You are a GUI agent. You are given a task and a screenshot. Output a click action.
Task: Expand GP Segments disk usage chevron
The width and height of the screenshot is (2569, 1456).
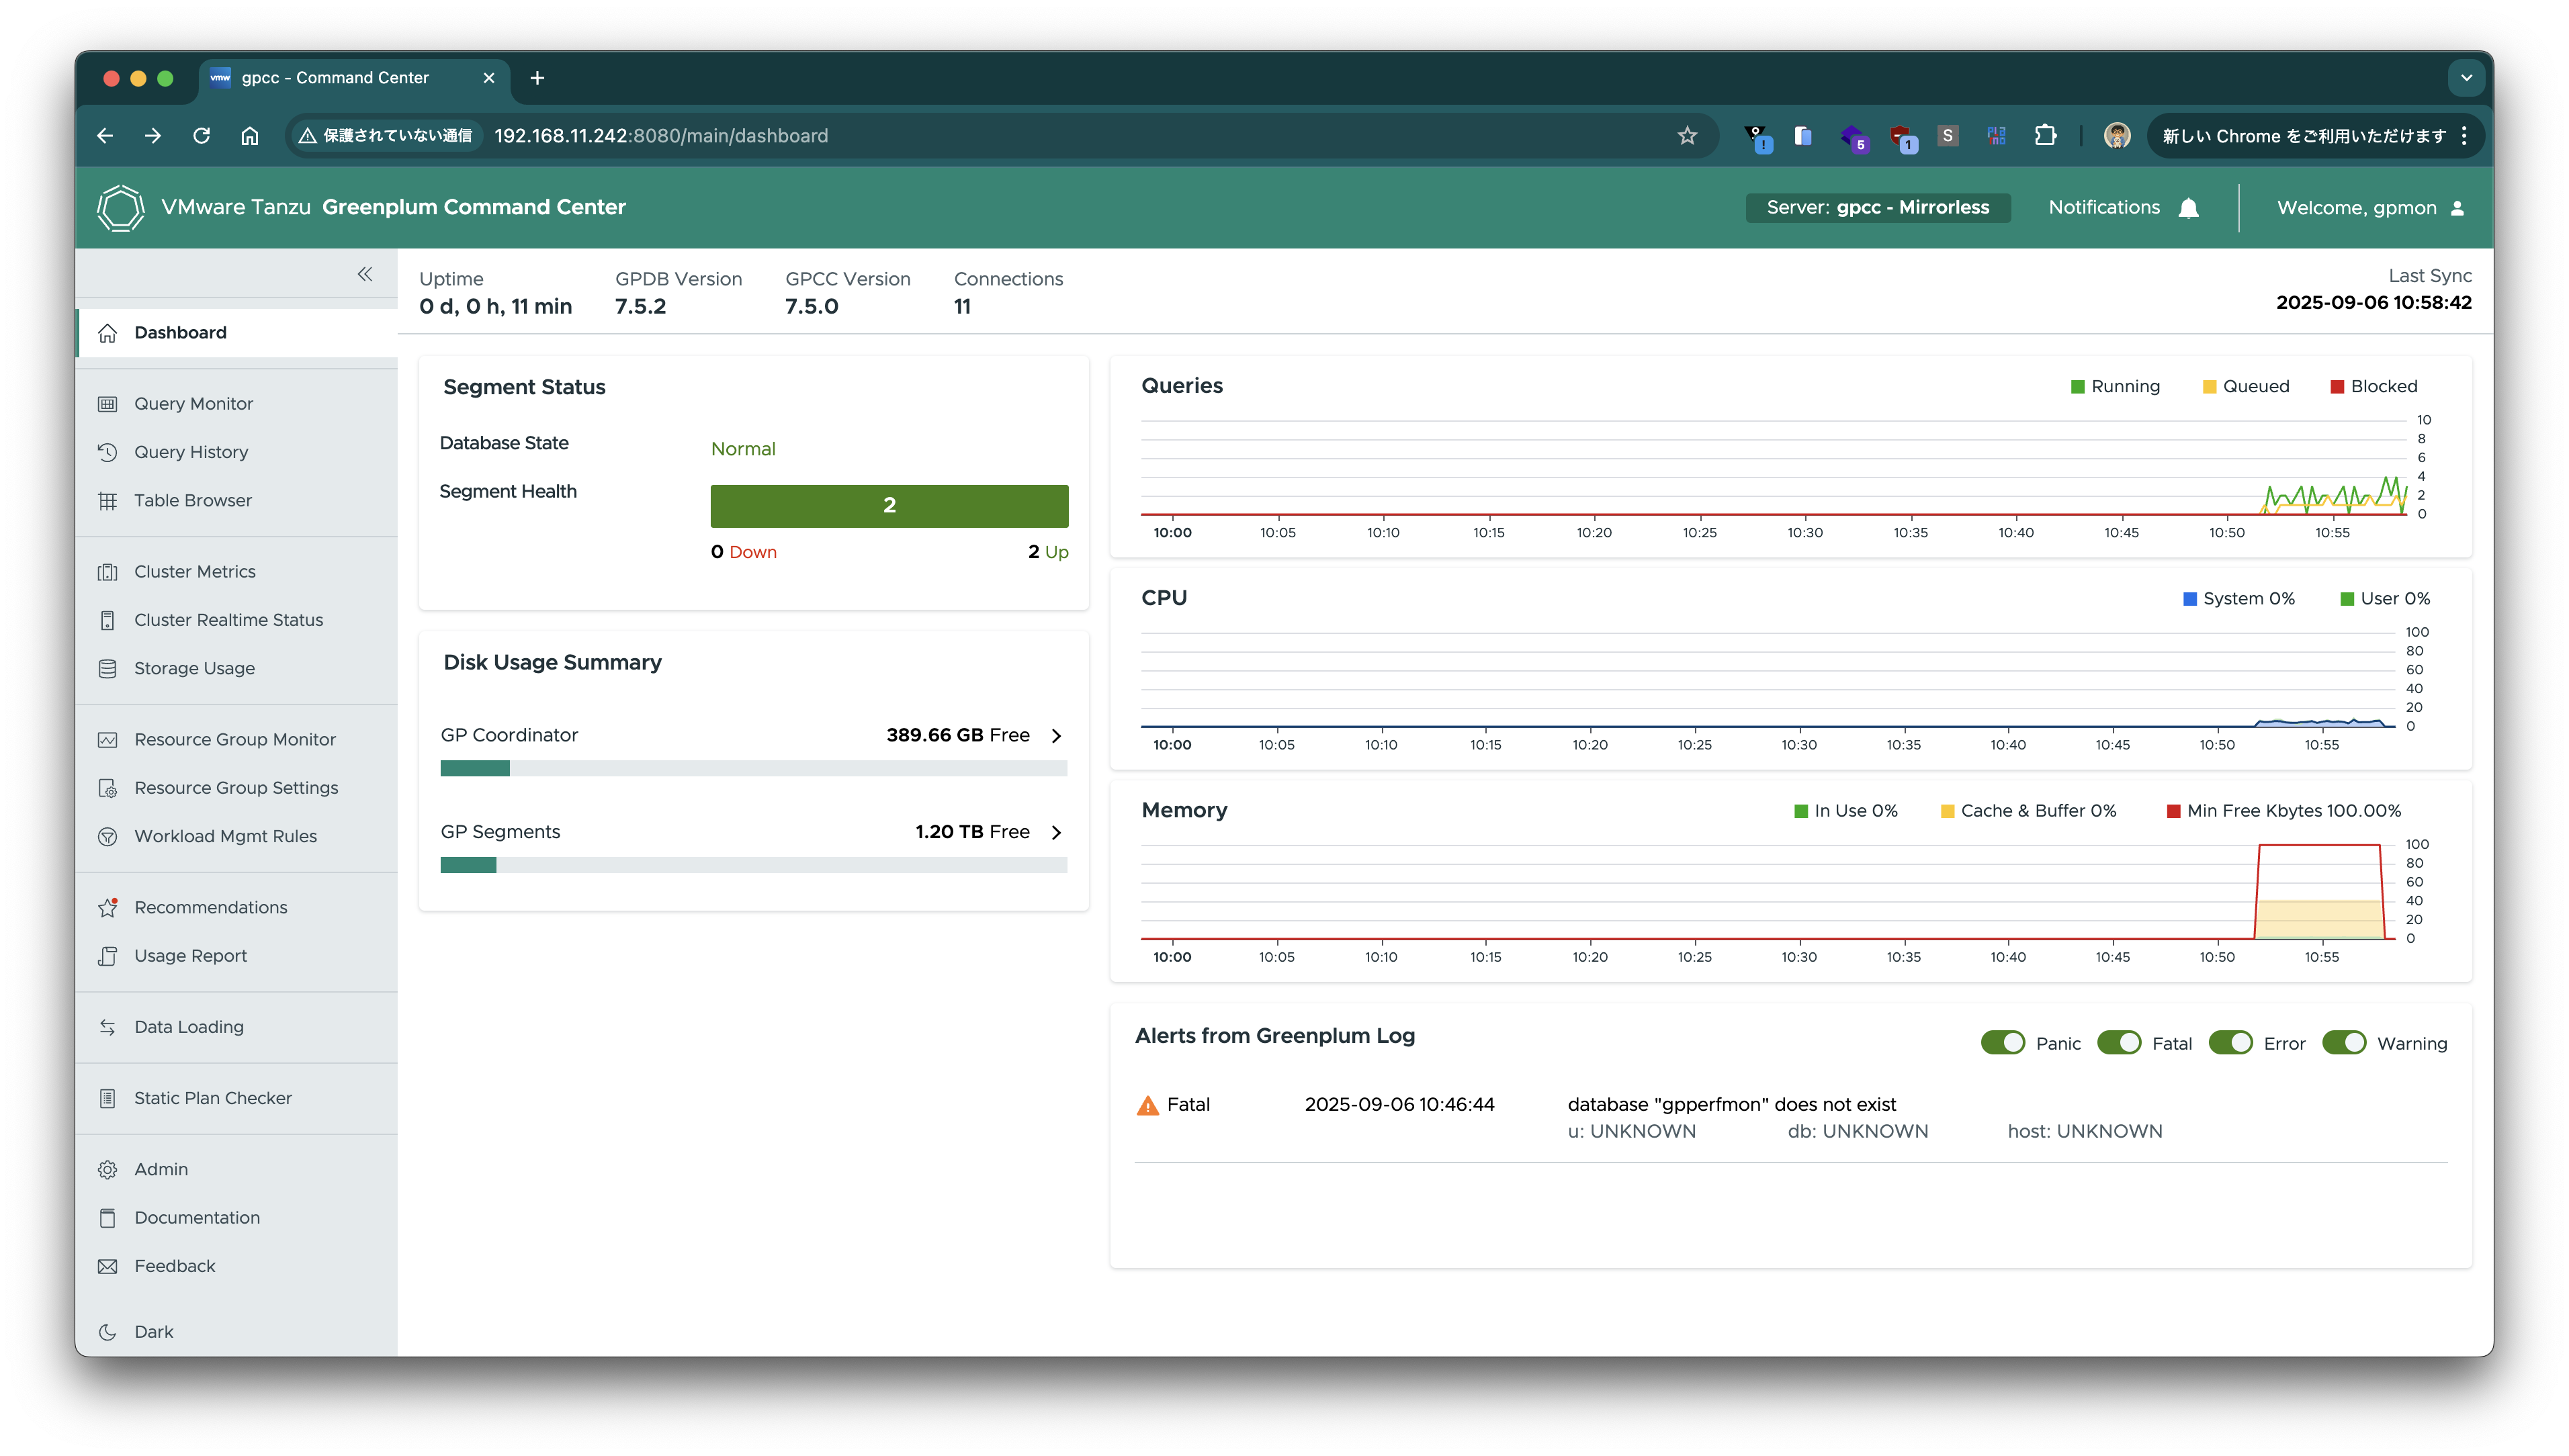coord(1056,833)
